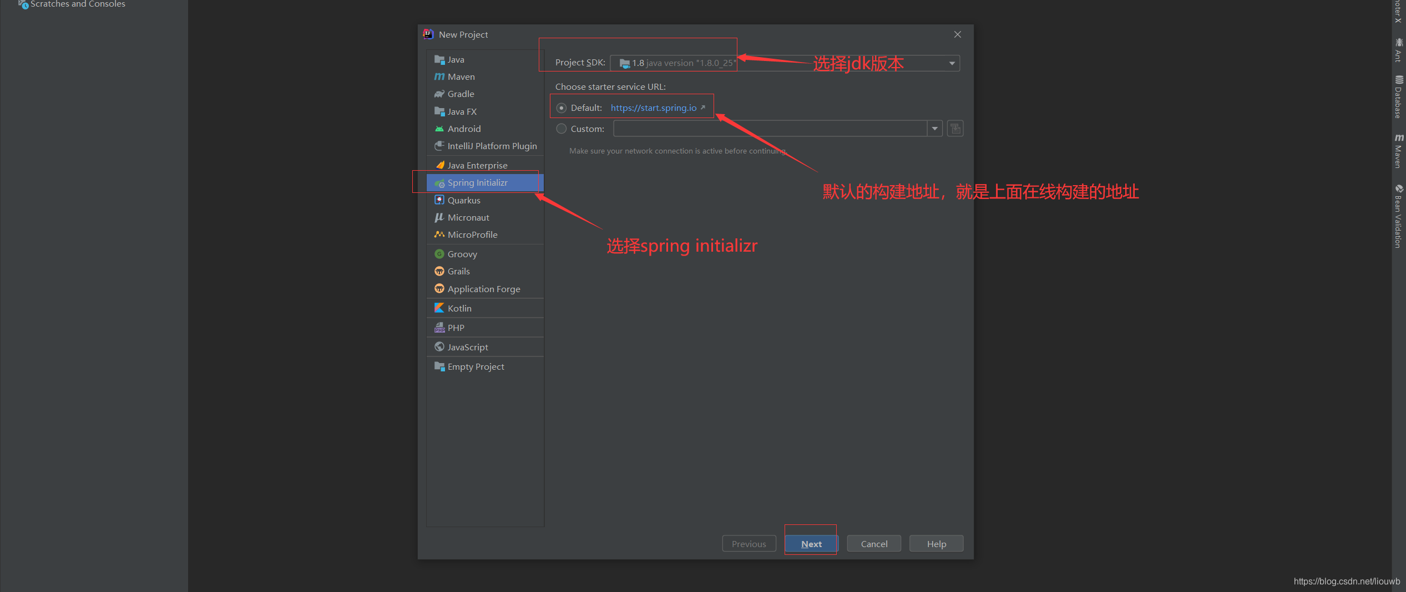
Task: Open the Bean Validation tool window
Action: point(1399,216)
